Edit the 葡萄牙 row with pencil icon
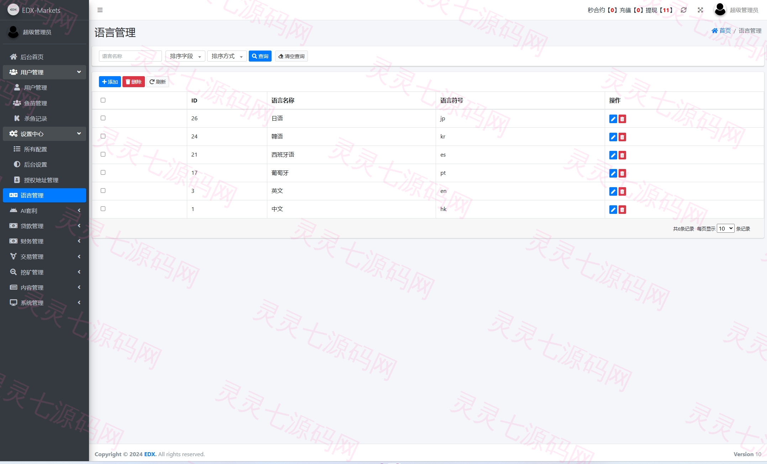 (613, 173)
